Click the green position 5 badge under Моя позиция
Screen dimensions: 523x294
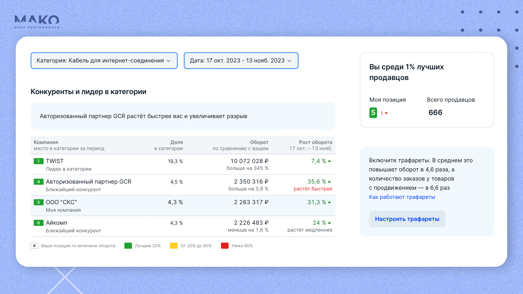click(x=373, y=113)
